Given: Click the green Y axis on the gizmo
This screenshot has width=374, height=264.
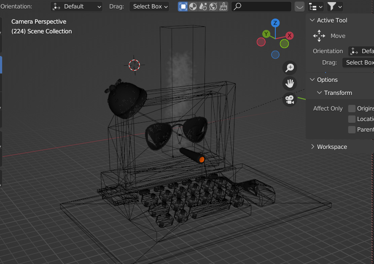Looking at the screenshot, I should [266, 34].
